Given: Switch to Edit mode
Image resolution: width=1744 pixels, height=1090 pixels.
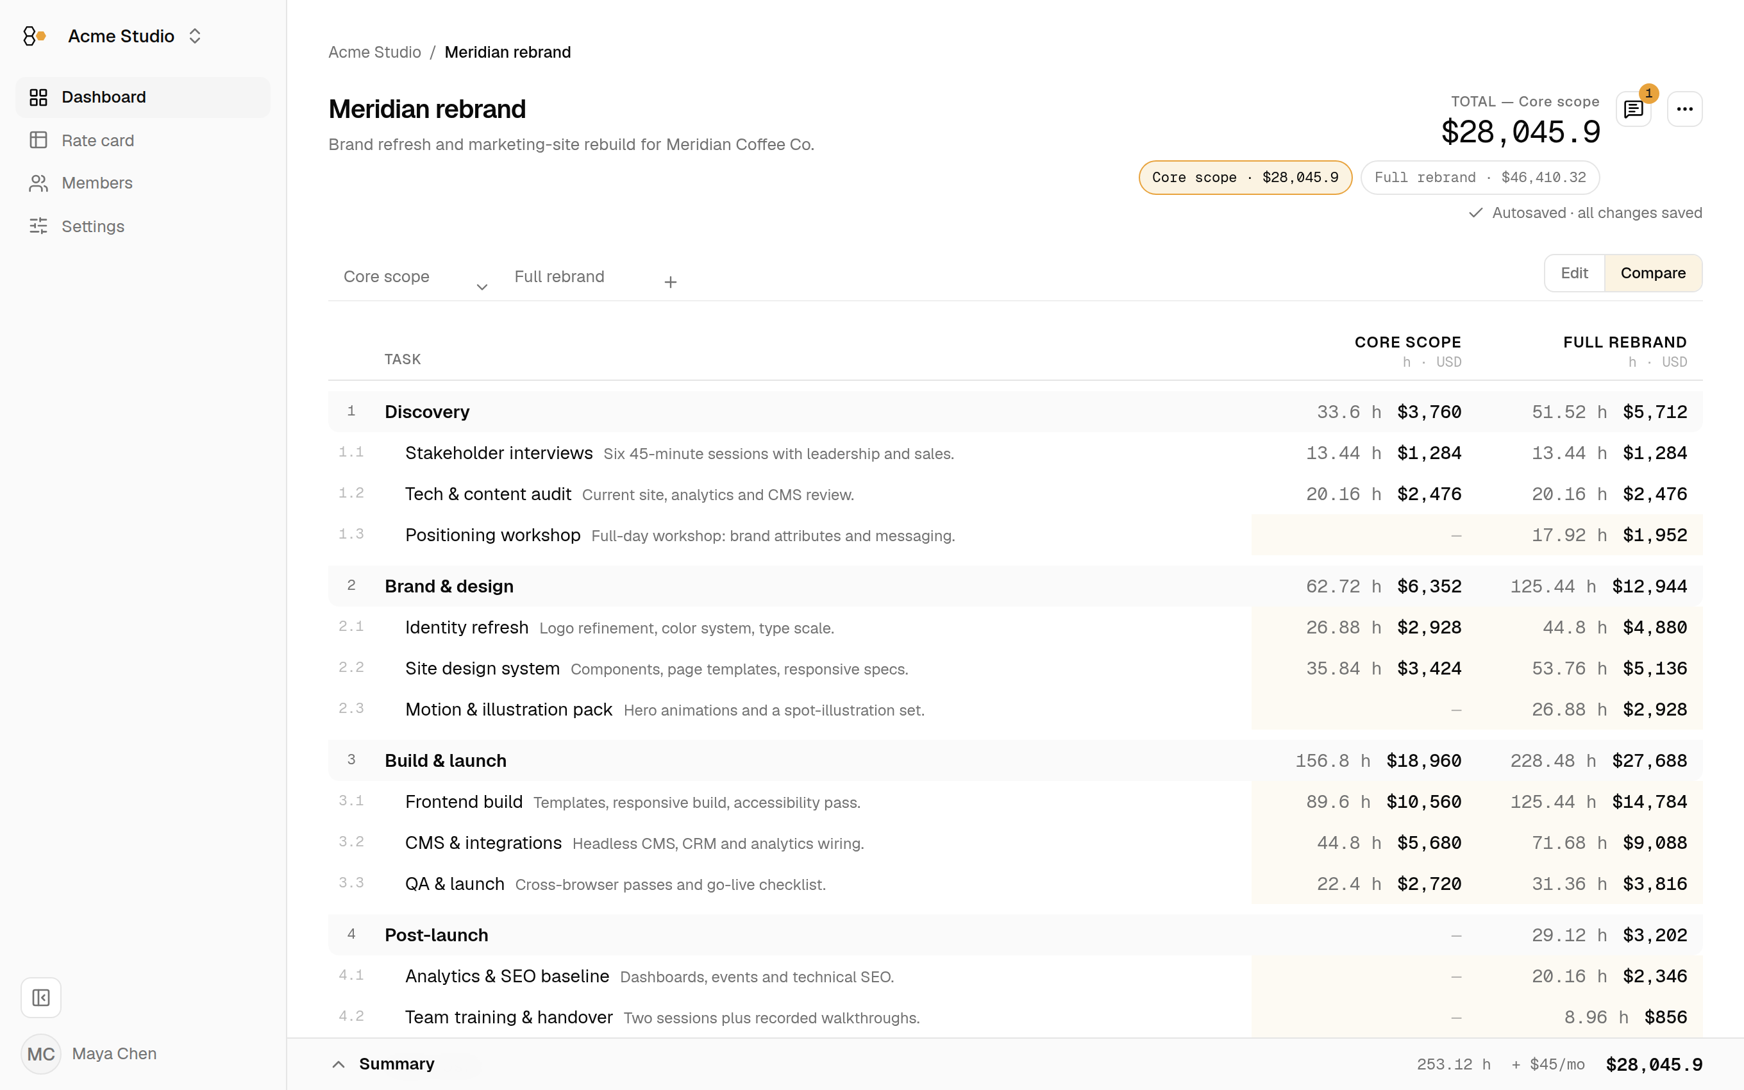Looking at the screenshot, I should (1575, 273).
